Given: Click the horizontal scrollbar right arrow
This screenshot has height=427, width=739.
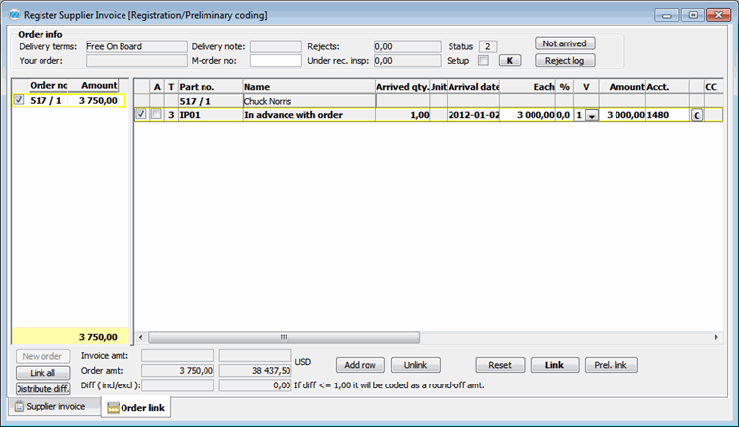Looking at the screenshot, I should [726, 337].
